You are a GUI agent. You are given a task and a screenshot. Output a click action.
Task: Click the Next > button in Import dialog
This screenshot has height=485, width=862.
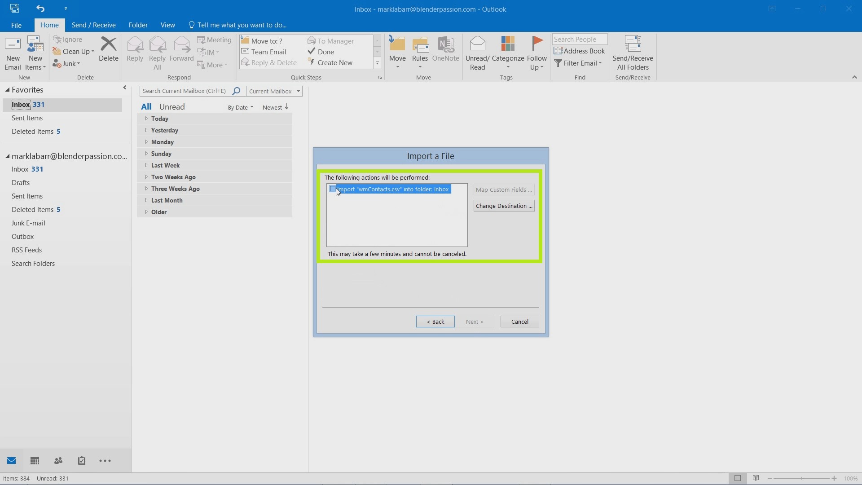coord(474,321)
